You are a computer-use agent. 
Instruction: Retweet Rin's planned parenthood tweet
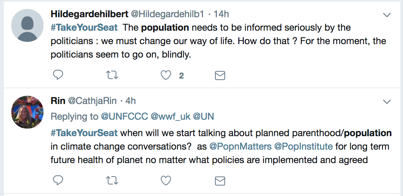coord(113,181)
